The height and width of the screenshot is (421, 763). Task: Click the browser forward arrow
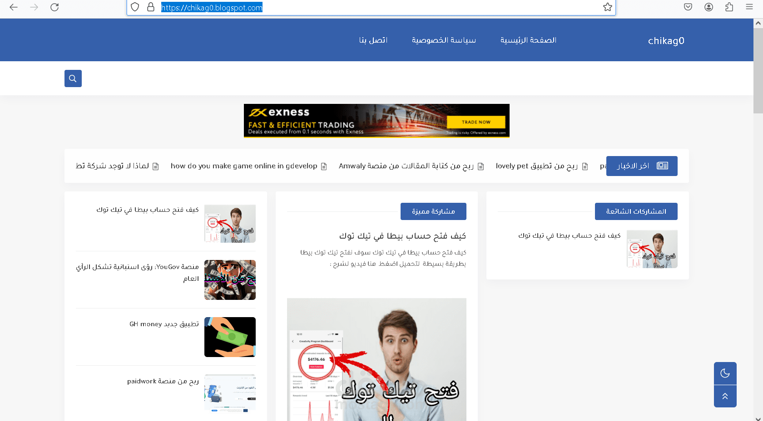pos(34,7)
